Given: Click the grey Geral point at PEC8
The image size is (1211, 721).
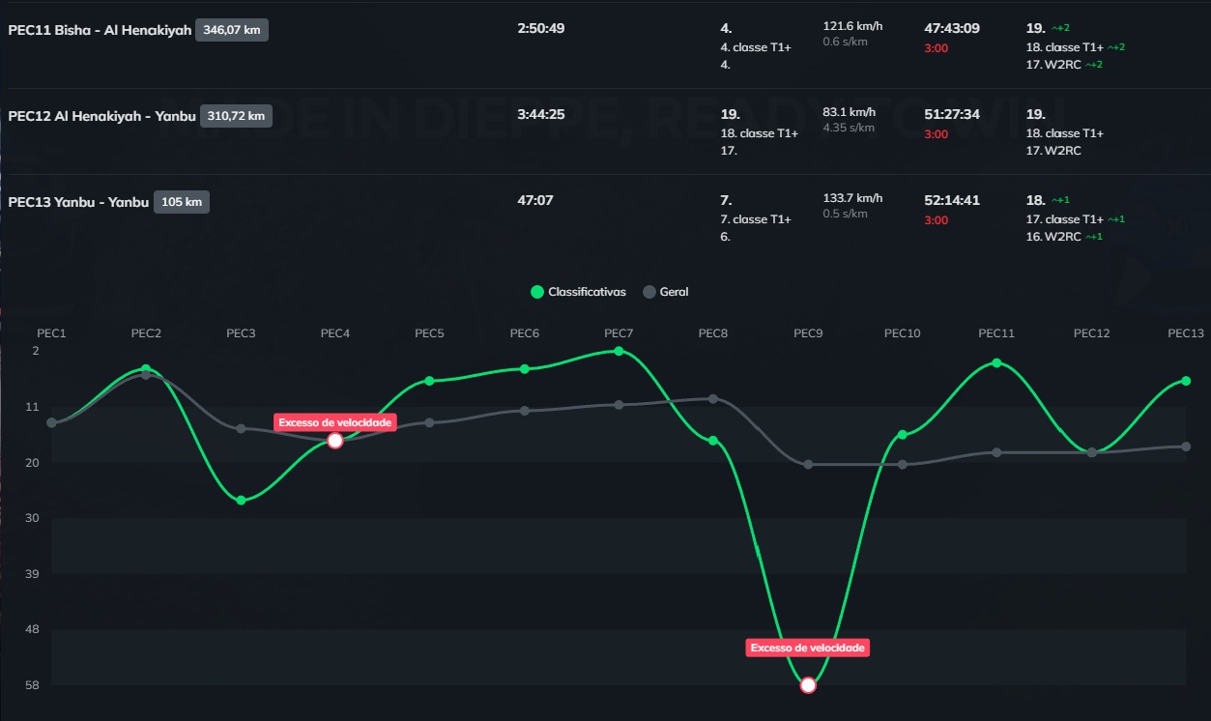Looking at the screenshot, I should [713, 398].
